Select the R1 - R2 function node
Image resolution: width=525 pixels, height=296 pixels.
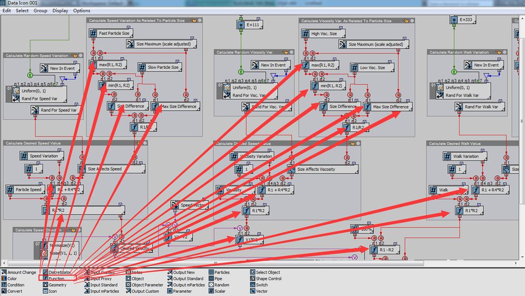click(x=385, y=250)
